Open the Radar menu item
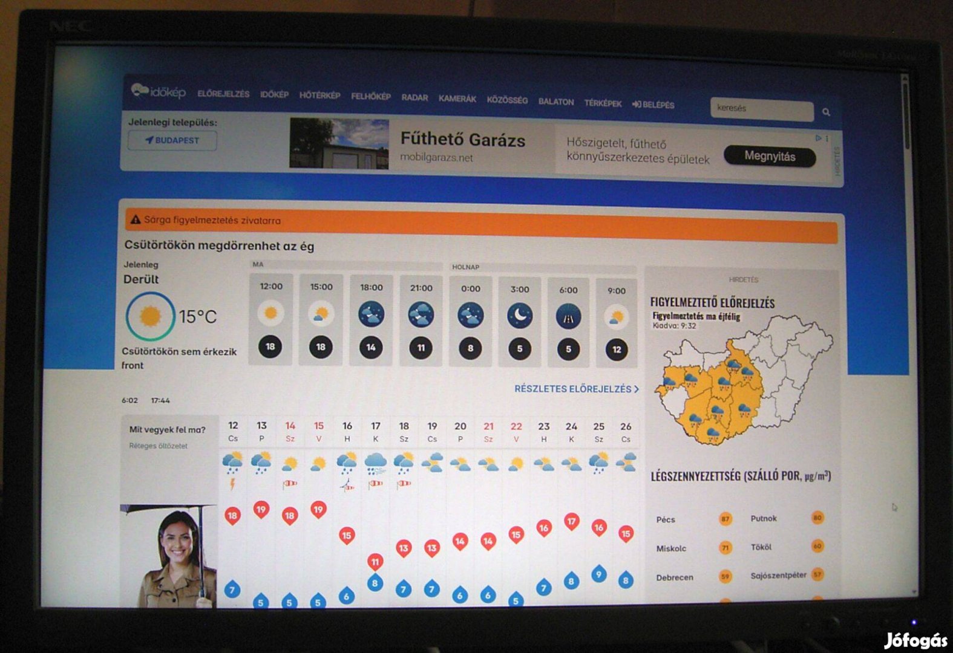The image size is (953, 653). pyautogui.click(x=414, y=97)
